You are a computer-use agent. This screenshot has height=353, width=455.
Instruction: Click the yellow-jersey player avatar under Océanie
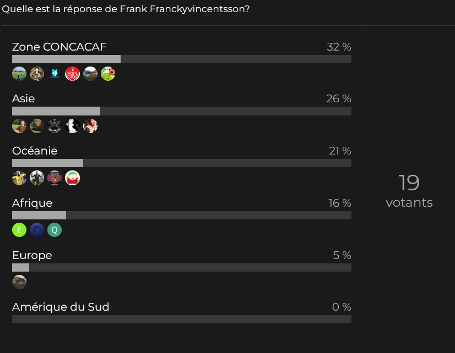tap(19, 178)
